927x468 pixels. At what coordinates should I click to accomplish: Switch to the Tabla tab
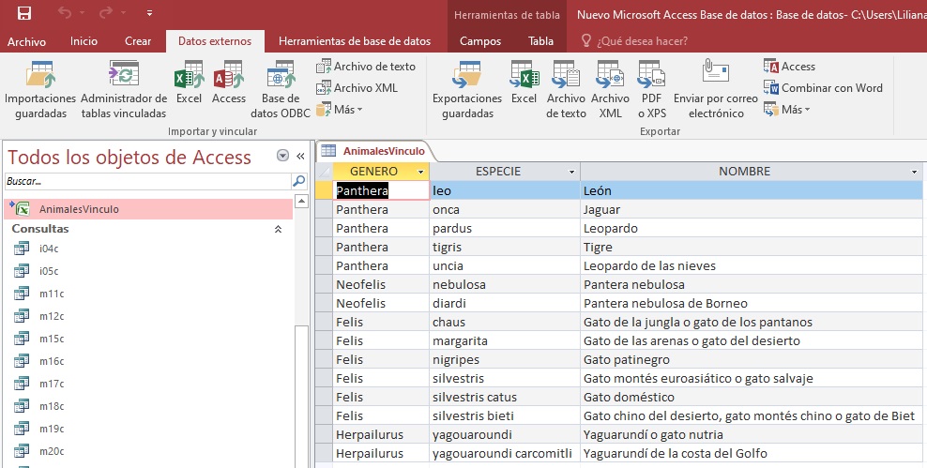pos(541,41)
